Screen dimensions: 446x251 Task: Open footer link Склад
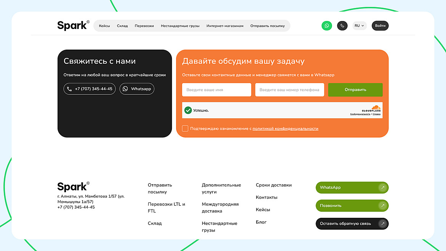click(155, 224)
